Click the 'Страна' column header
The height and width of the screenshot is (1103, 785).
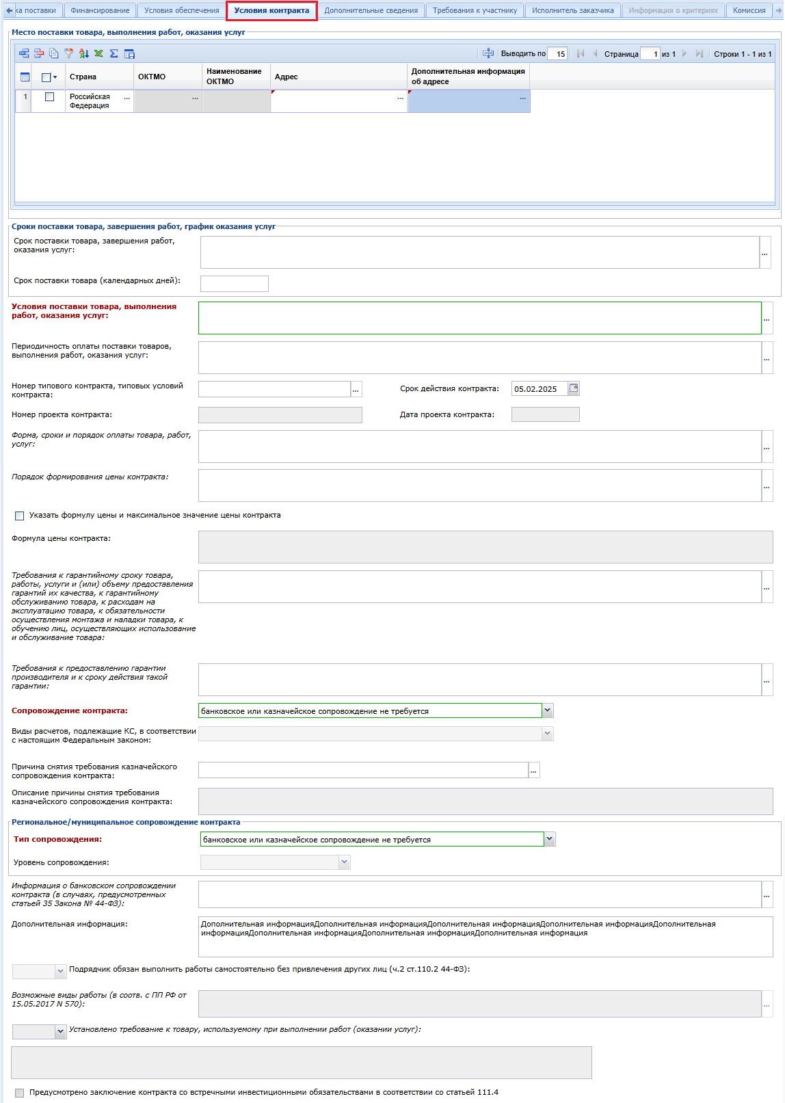click(100, 77)
